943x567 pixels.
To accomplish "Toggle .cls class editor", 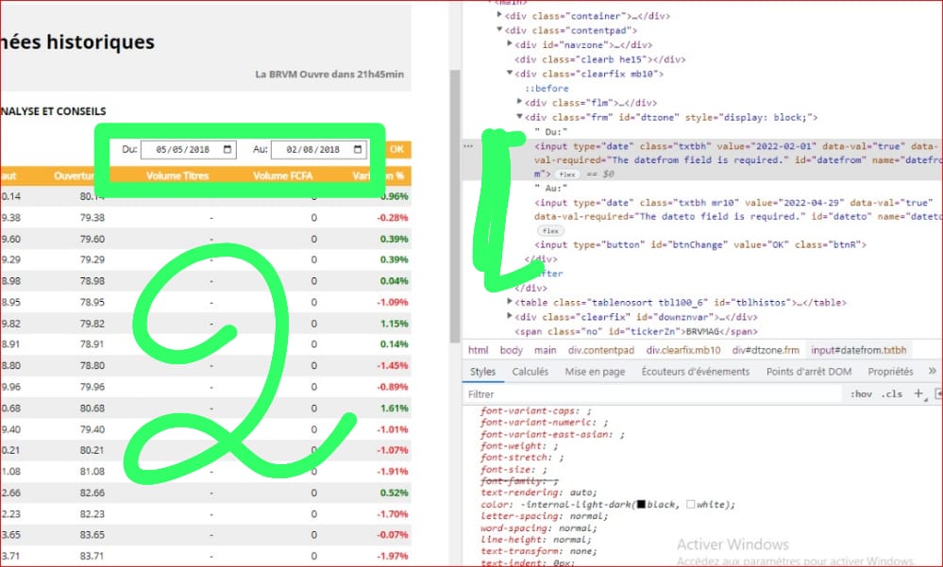I will coord(891,394).
